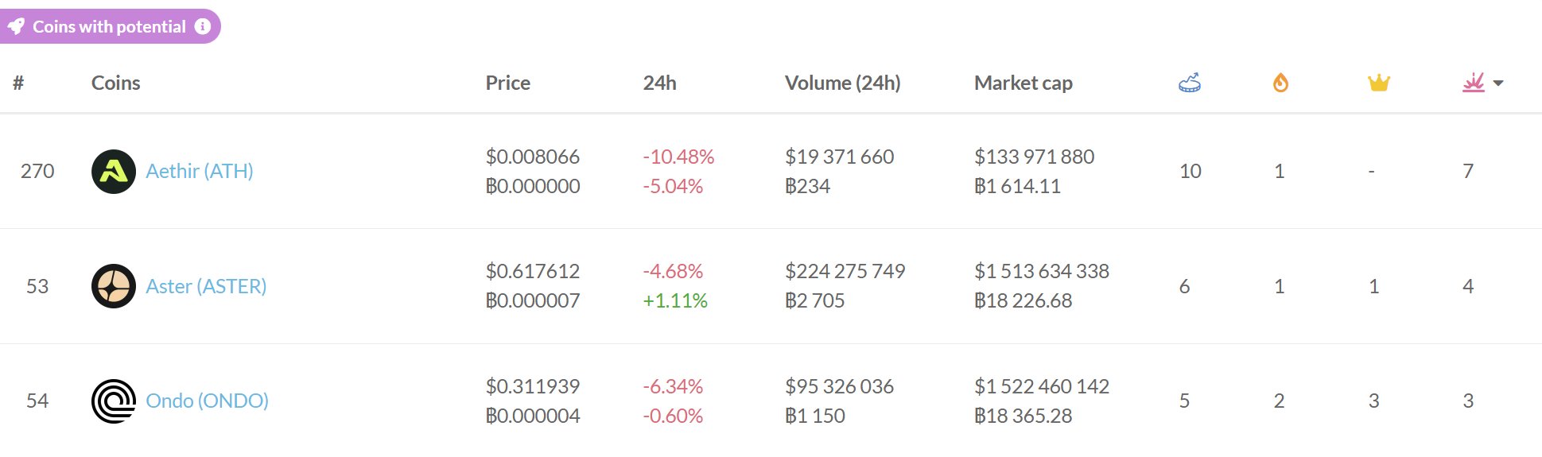Sort by the # rank column header
Screen dimensions: 1542x457
click(18, 83)
